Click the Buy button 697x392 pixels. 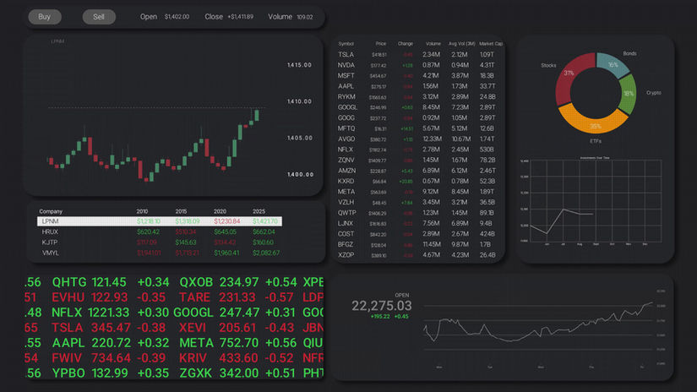point(45,17)
